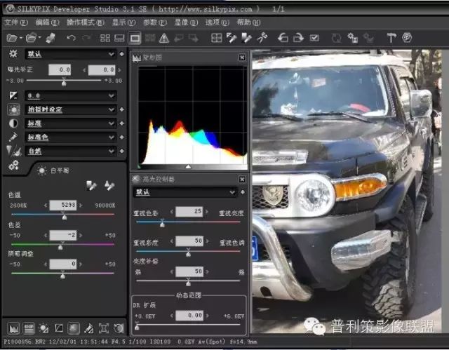449x350 pixels.
Task: Open the exposure dropdown showing 0.0
Action: click(x=70, y=95)
